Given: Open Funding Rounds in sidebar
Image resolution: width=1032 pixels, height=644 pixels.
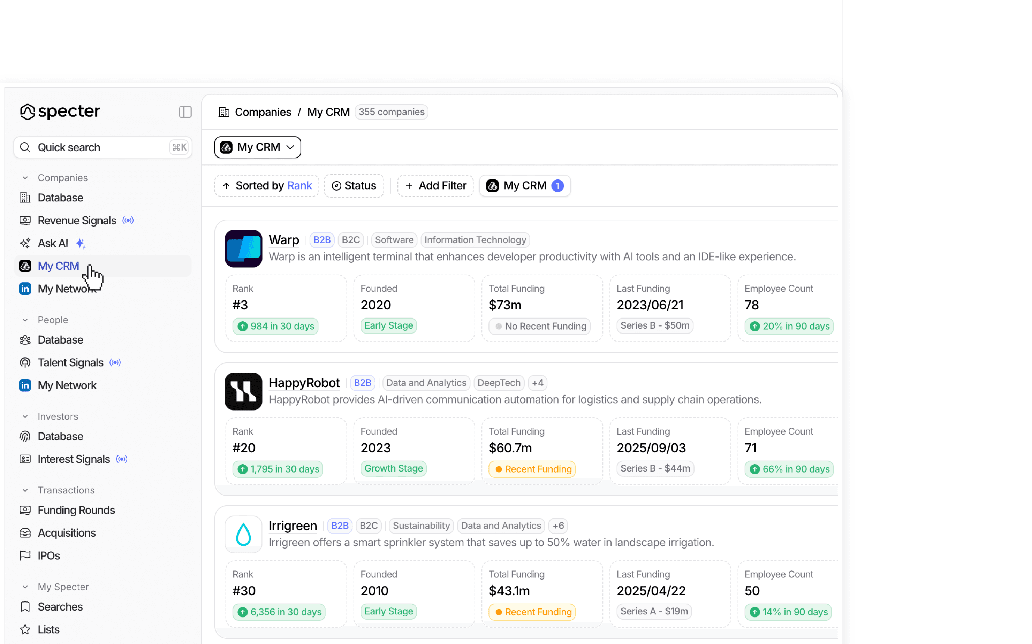Looking at the screenshot, I should (76, 510).
